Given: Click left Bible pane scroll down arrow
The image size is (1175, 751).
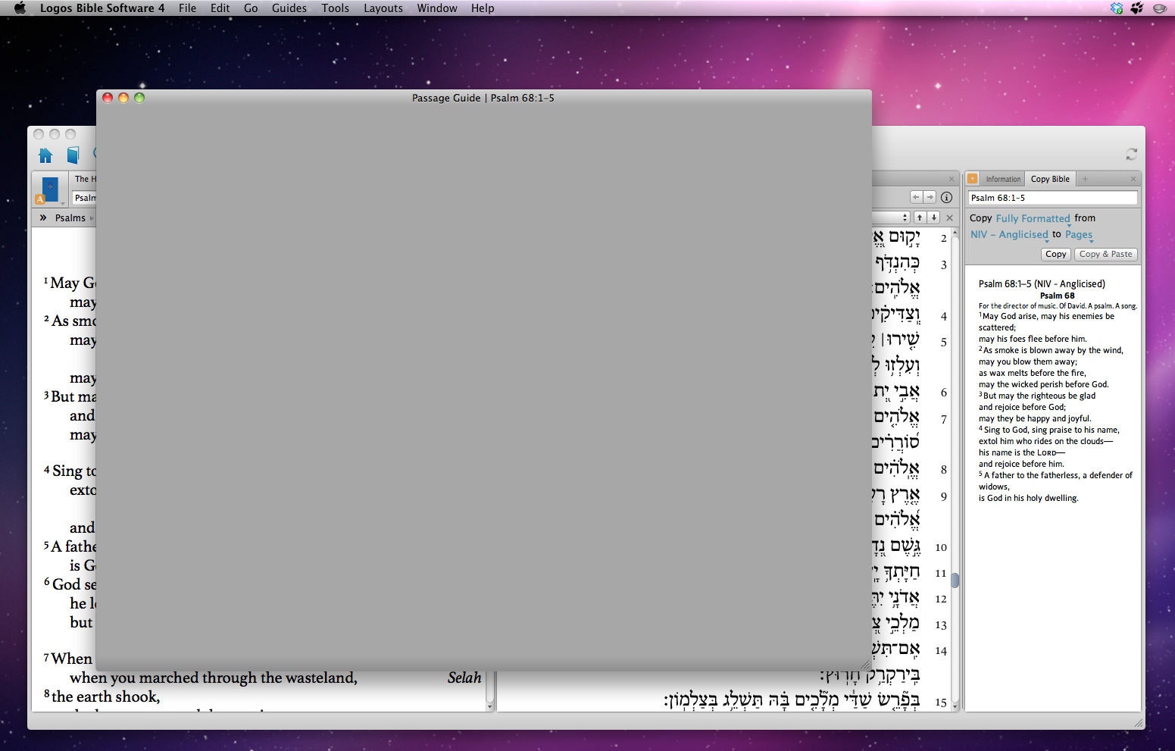Looking at the screenshot, I should 489,706.
